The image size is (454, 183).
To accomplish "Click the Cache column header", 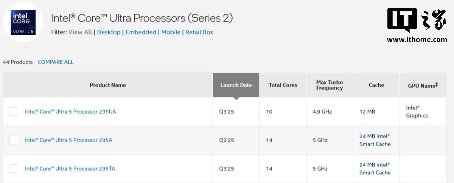I will tap(376, 85).
